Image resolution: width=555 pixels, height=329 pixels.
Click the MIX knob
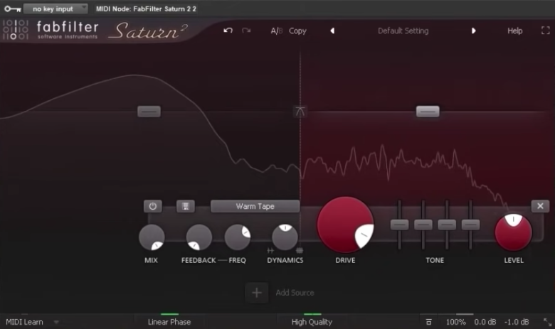pyautogui.click(x=152, y=237)
